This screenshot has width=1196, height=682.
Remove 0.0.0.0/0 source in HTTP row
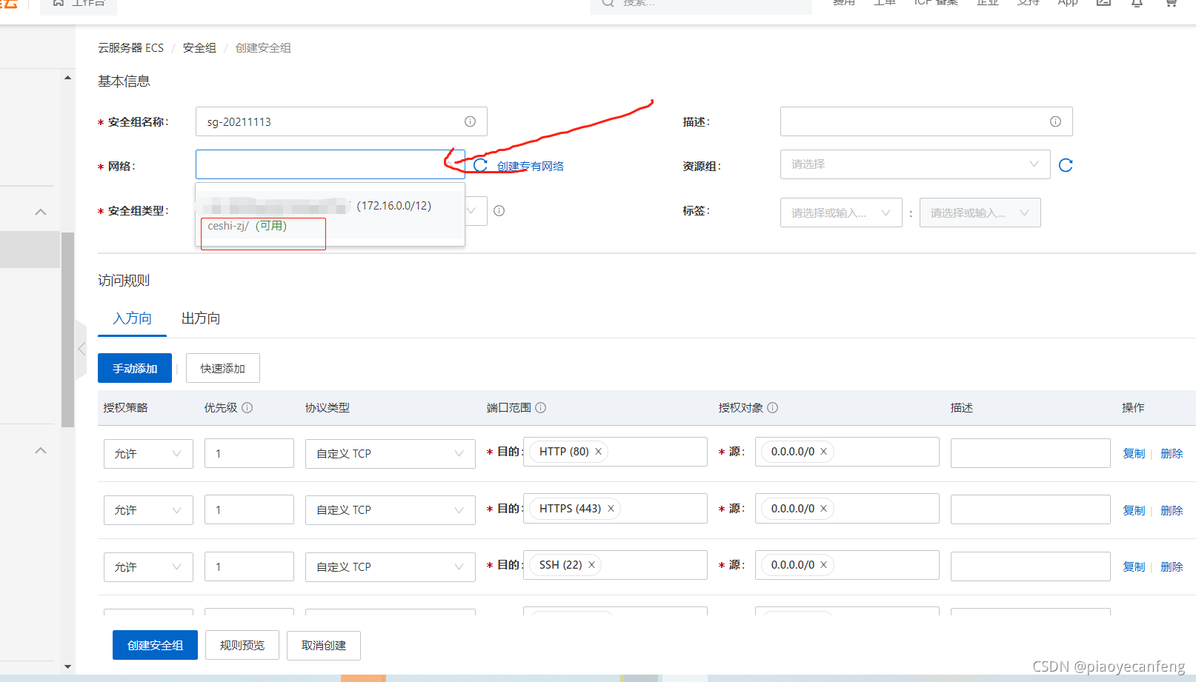[x=823, y=452]
